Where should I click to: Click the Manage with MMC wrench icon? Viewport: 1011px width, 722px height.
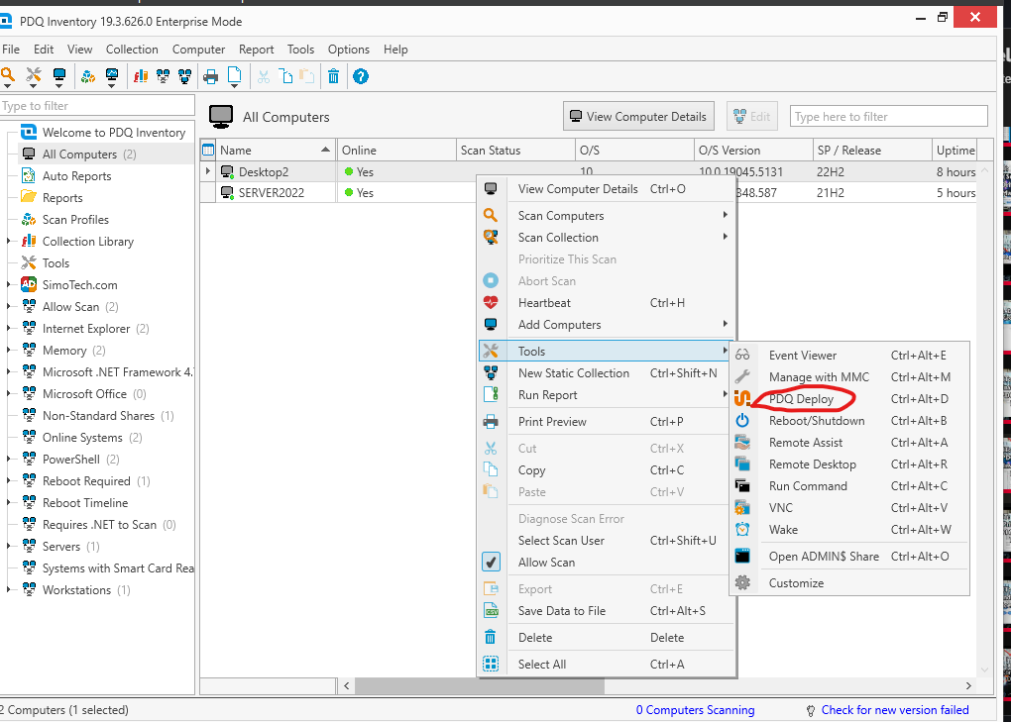pos(742,376)
